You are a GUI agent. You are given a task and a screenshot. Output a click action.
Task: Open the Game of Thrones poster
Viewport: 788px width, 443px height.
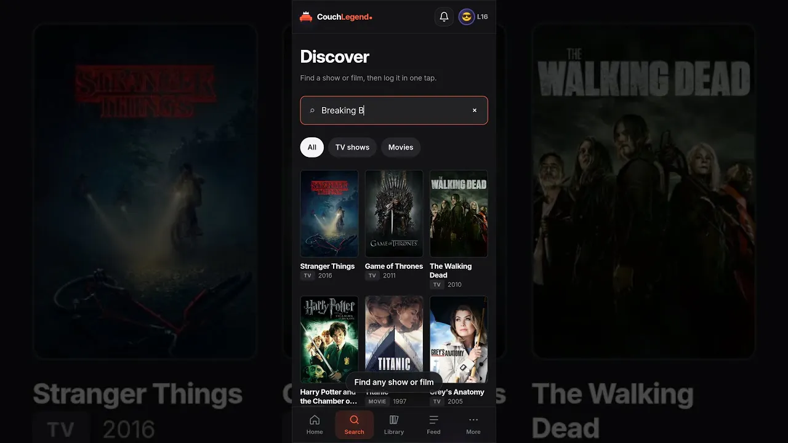pyautogui.click(x=394, y=214)
